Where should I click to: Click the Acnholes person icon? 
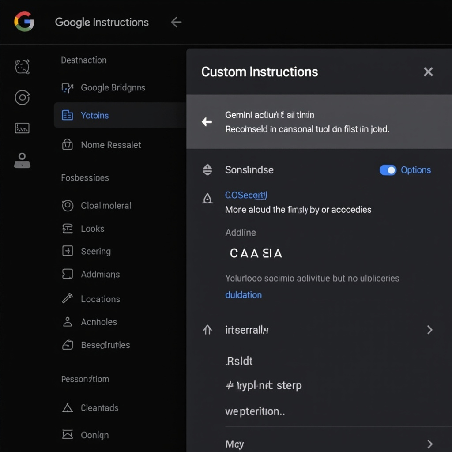point(68,322)
